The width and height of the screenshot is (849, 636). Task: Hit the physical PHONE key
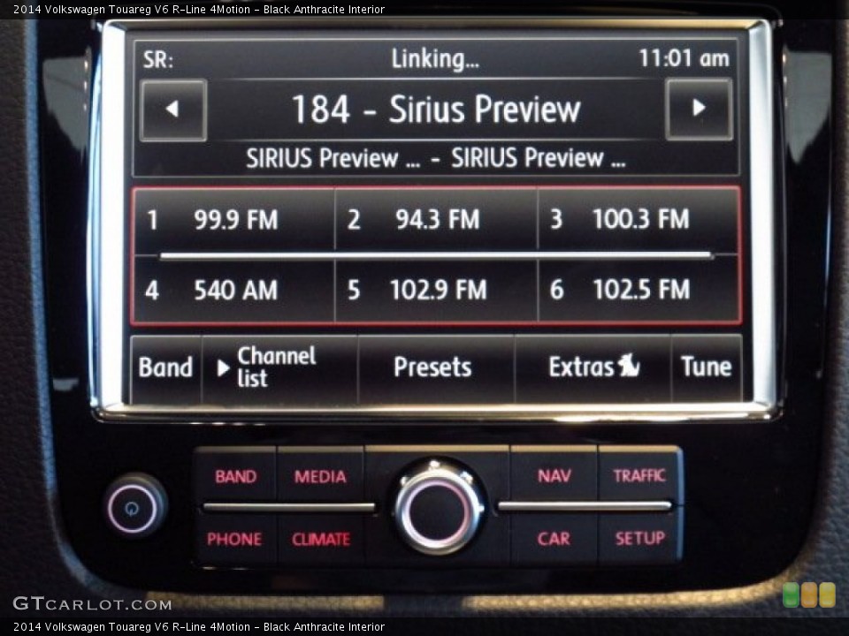[x=234, y=539]
